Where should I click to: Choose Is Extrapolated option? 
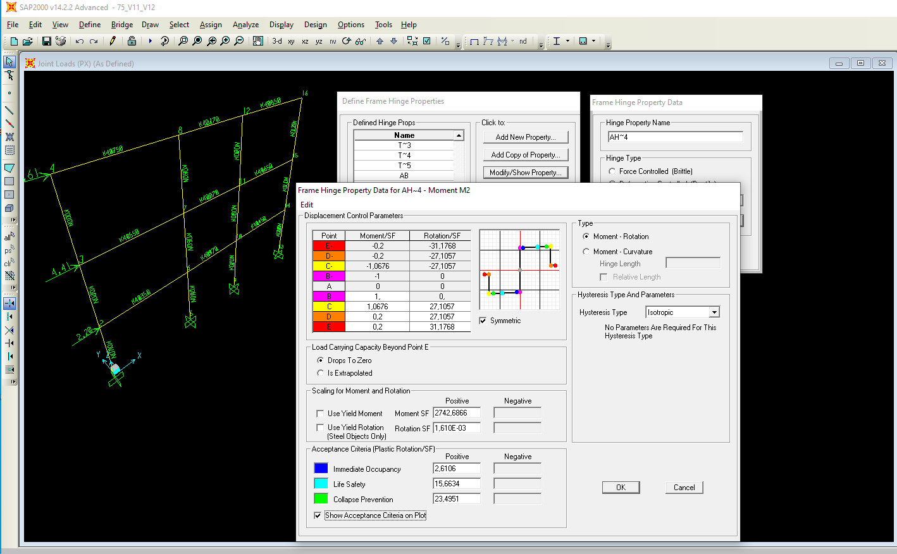(x=320, y=372)
